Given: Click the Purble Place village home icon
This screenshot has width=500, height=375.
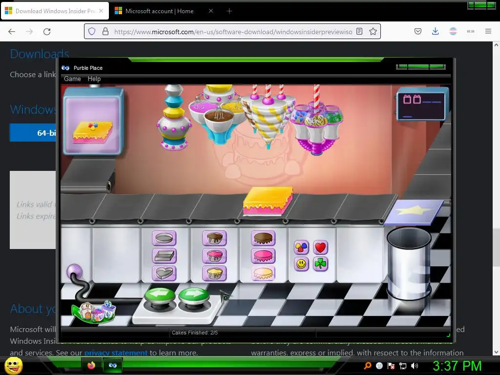Looking at the screenshot, I should (94, 312).
